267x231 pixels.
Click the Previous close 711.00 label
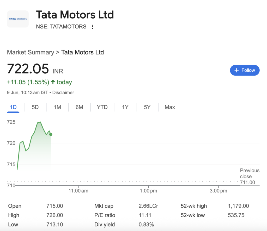250,176
